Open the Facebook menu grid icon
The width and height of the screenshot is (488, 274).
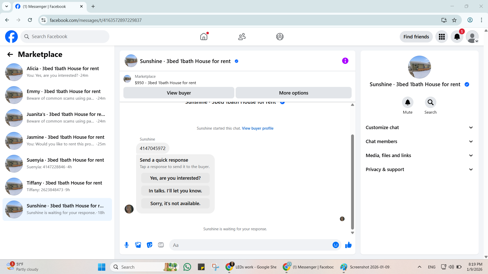[442, 37]
